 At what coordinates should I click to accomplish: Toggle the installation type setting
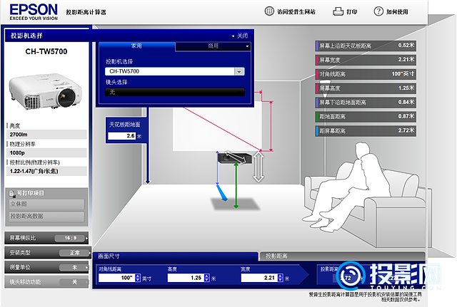coord(46,252)
